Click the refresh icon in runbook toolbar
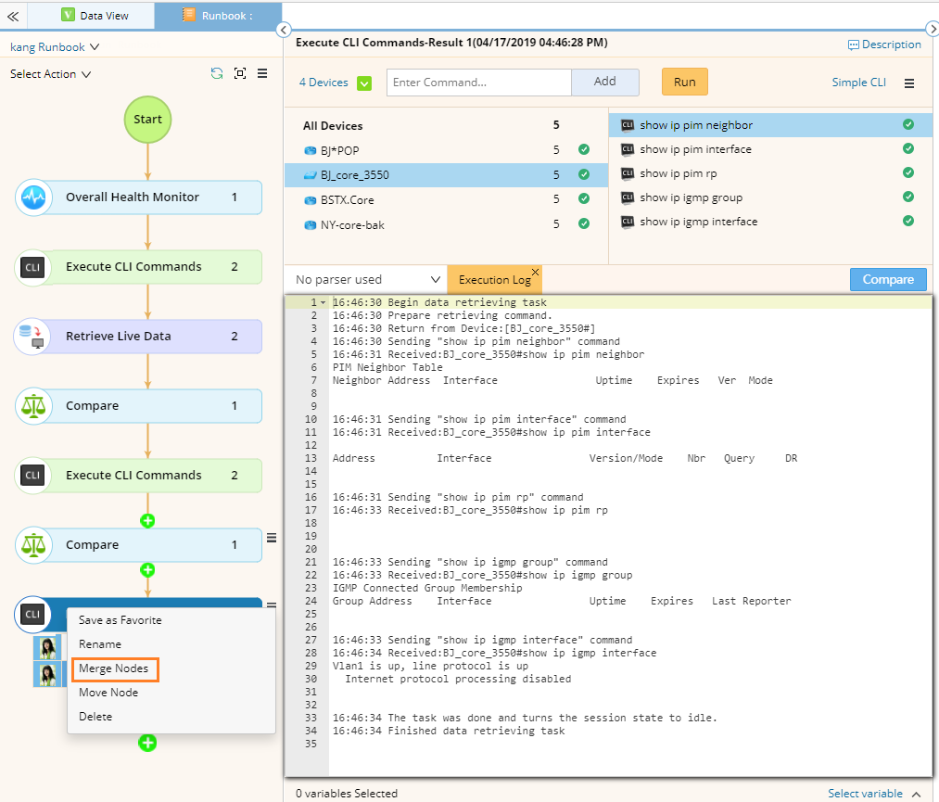Screen dimensions: 939x802 pos(217,74)
